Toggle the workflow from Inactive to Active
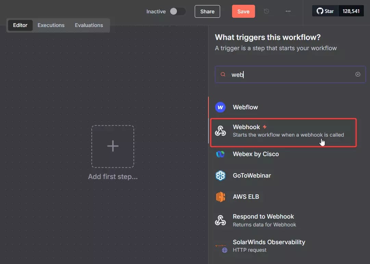 (x=178, y=11)
